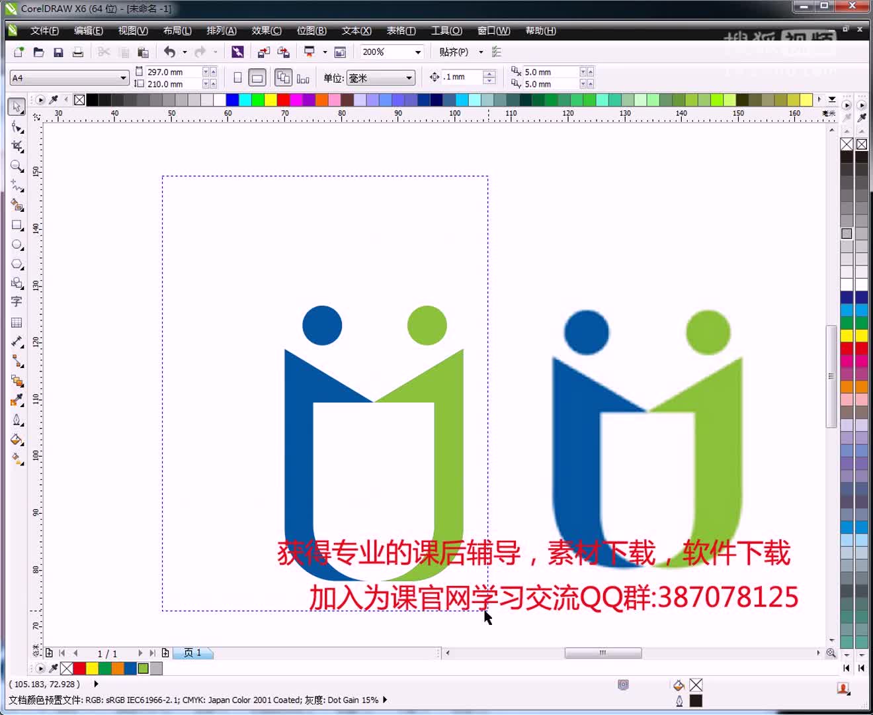Click the Export icon
The image size is (873, 715).
[x=284, y=52]
